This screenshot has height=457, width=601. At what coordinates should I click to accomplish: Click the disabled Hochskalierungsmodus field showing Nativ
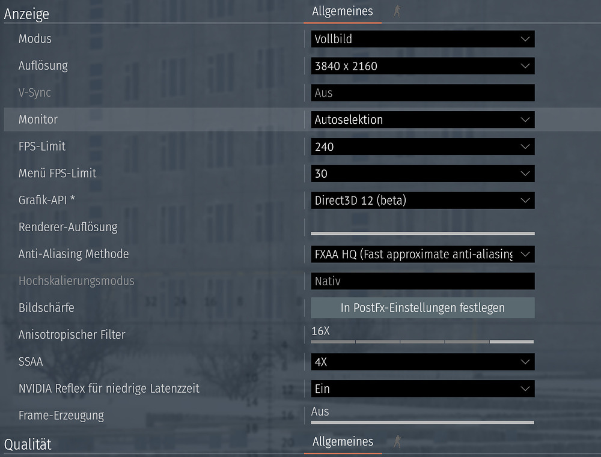(x=423, y=281)
